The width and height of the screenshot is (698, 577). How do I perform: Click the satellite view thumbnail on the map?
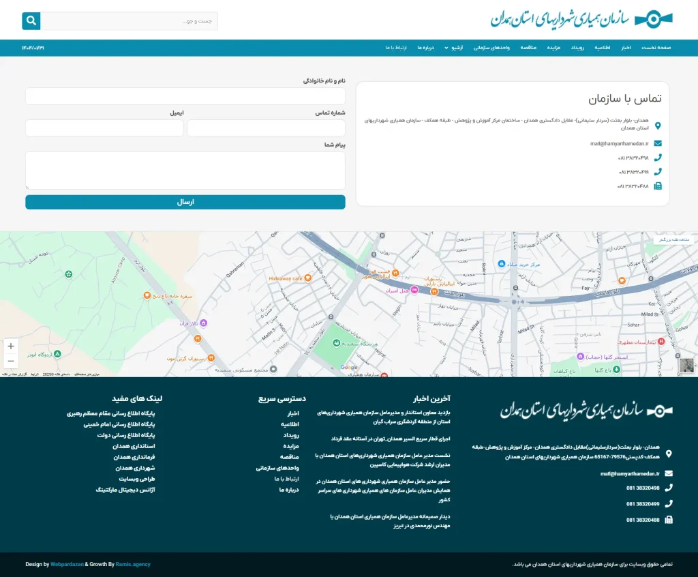[x=686, y=366]
